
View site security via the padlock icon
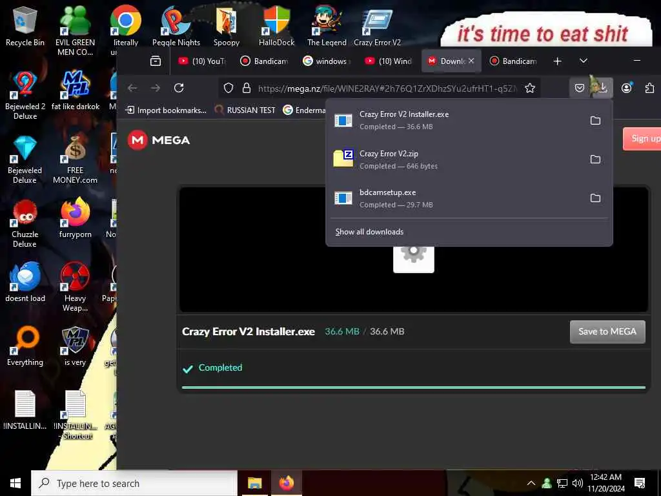pos(247,88)
